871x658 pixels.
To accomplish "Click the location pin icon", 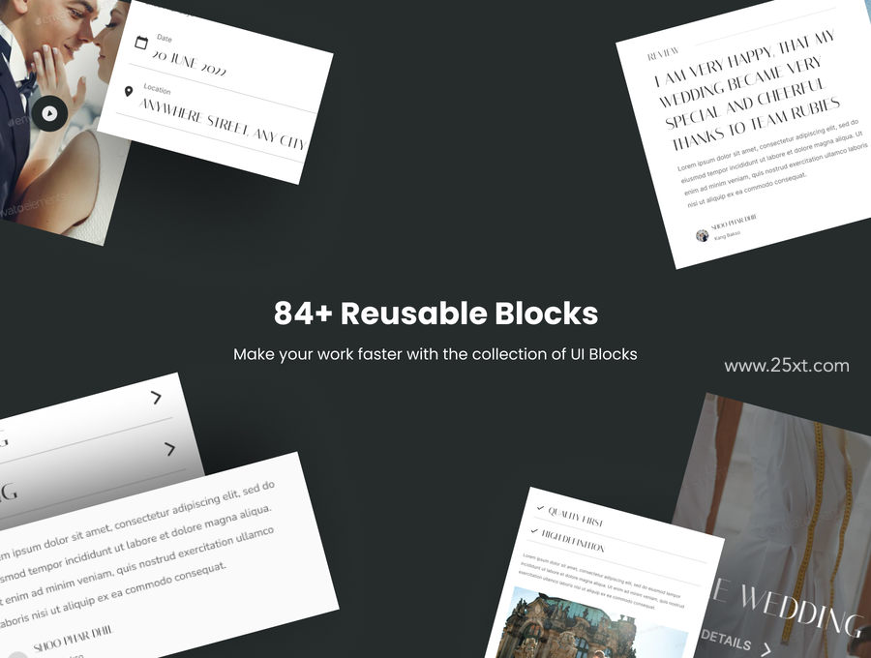I will (x=129, y=91).
